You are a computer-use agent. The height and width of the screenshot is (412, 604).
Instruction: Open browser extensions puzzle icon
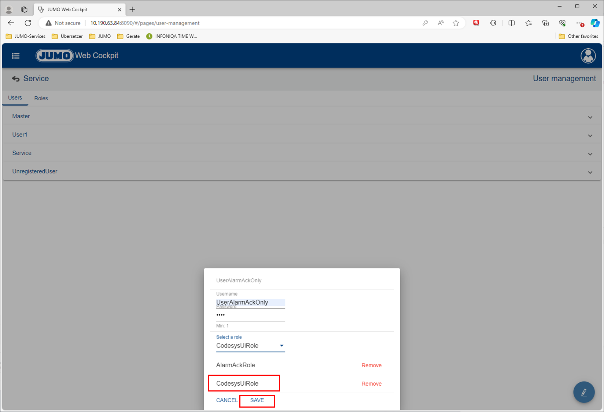[x=493, y=23]
